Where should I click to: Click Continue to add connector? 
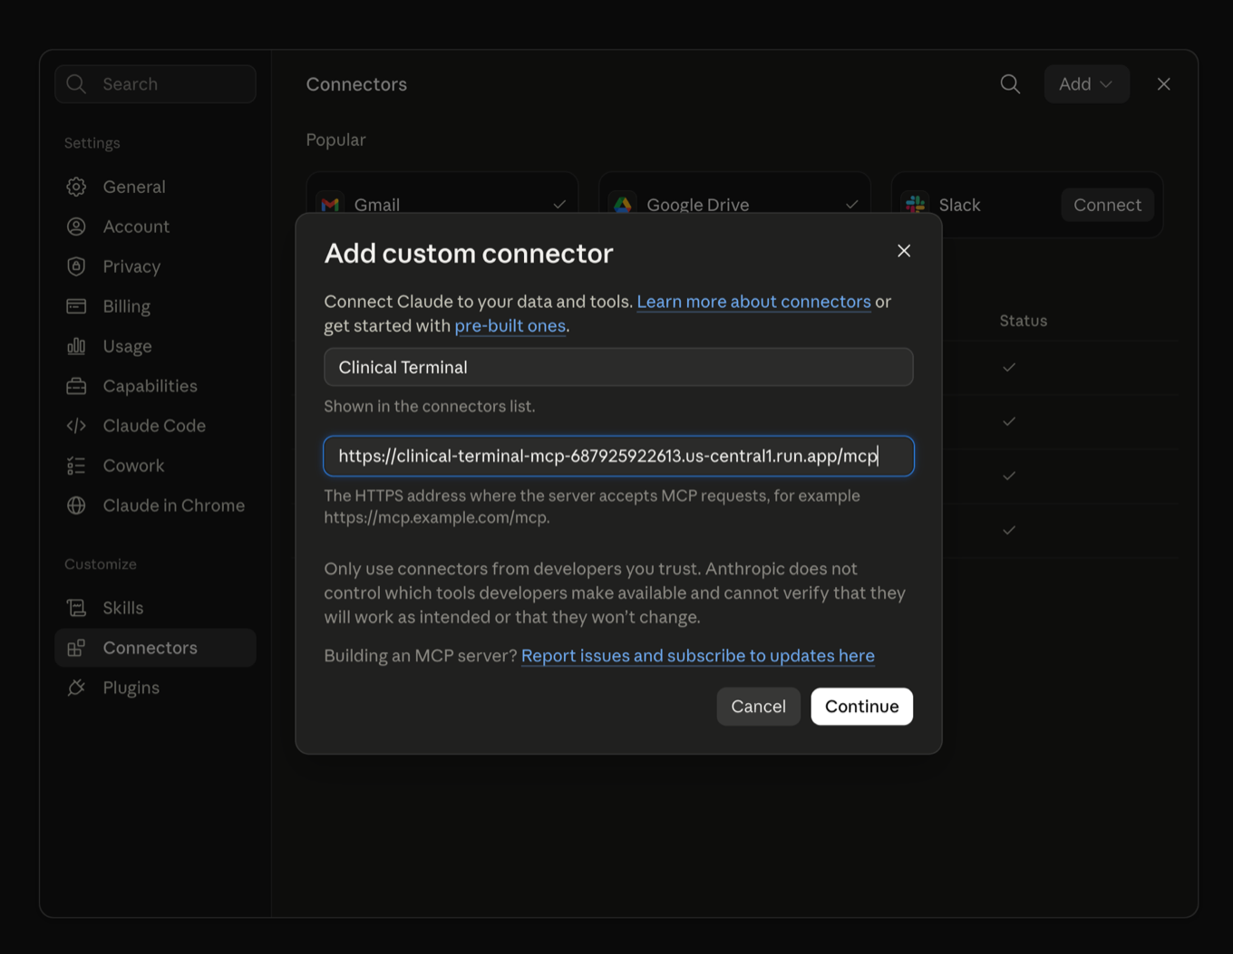click(x=861, y=707)
